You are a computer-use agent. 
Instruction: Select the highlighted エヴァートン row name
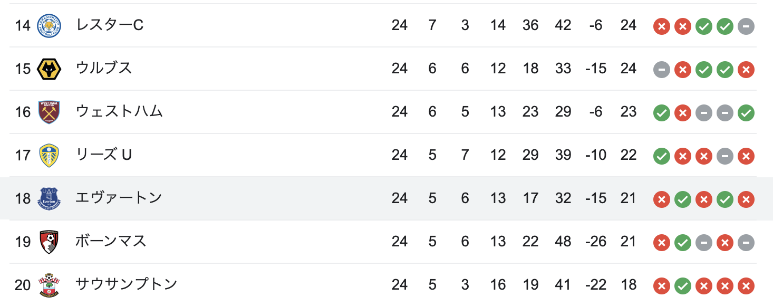click(x=119, y=198)
